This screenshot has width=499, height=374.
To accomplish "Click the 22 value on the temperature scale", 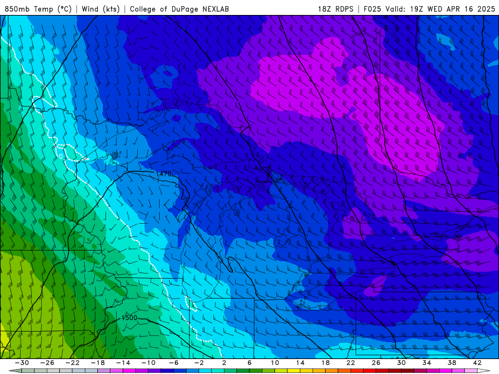I will (351, 363).
